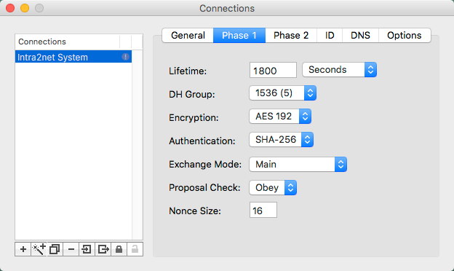Add a new connection with plus icon
The image size is (454, 271).
23,249
